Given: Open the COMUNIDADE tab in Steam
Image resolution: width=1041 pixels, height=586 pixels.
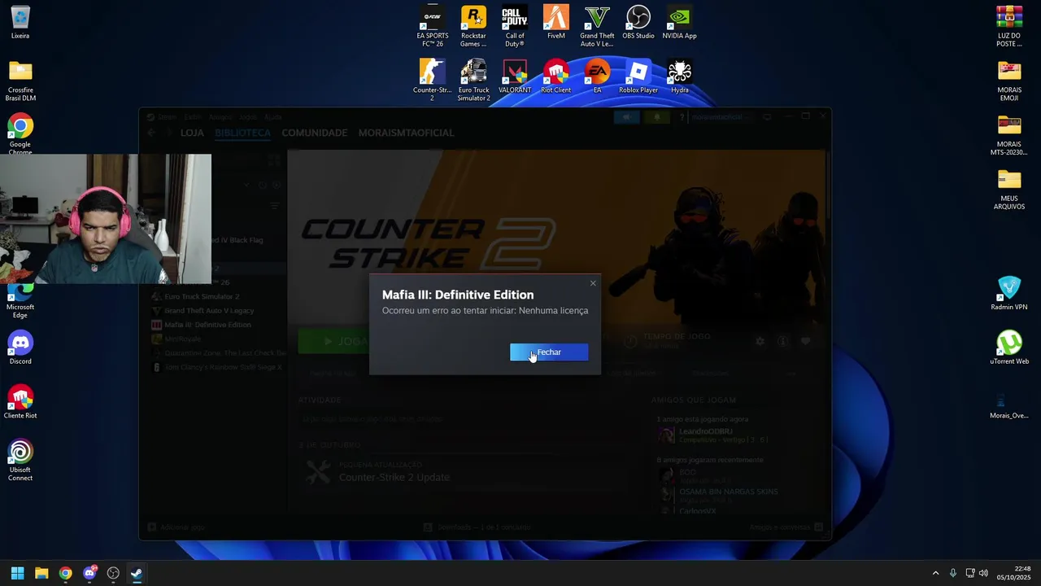Looking at the screenshot, I should tap(314, 133).
